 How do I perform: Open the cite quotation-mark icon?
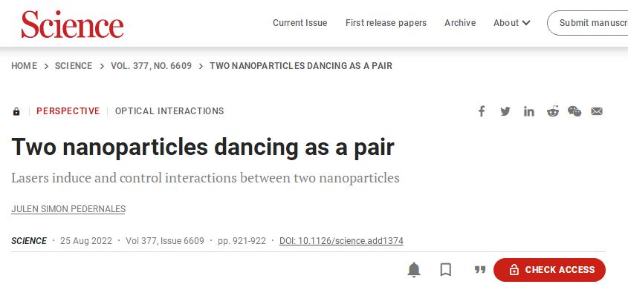pos(480,270)
